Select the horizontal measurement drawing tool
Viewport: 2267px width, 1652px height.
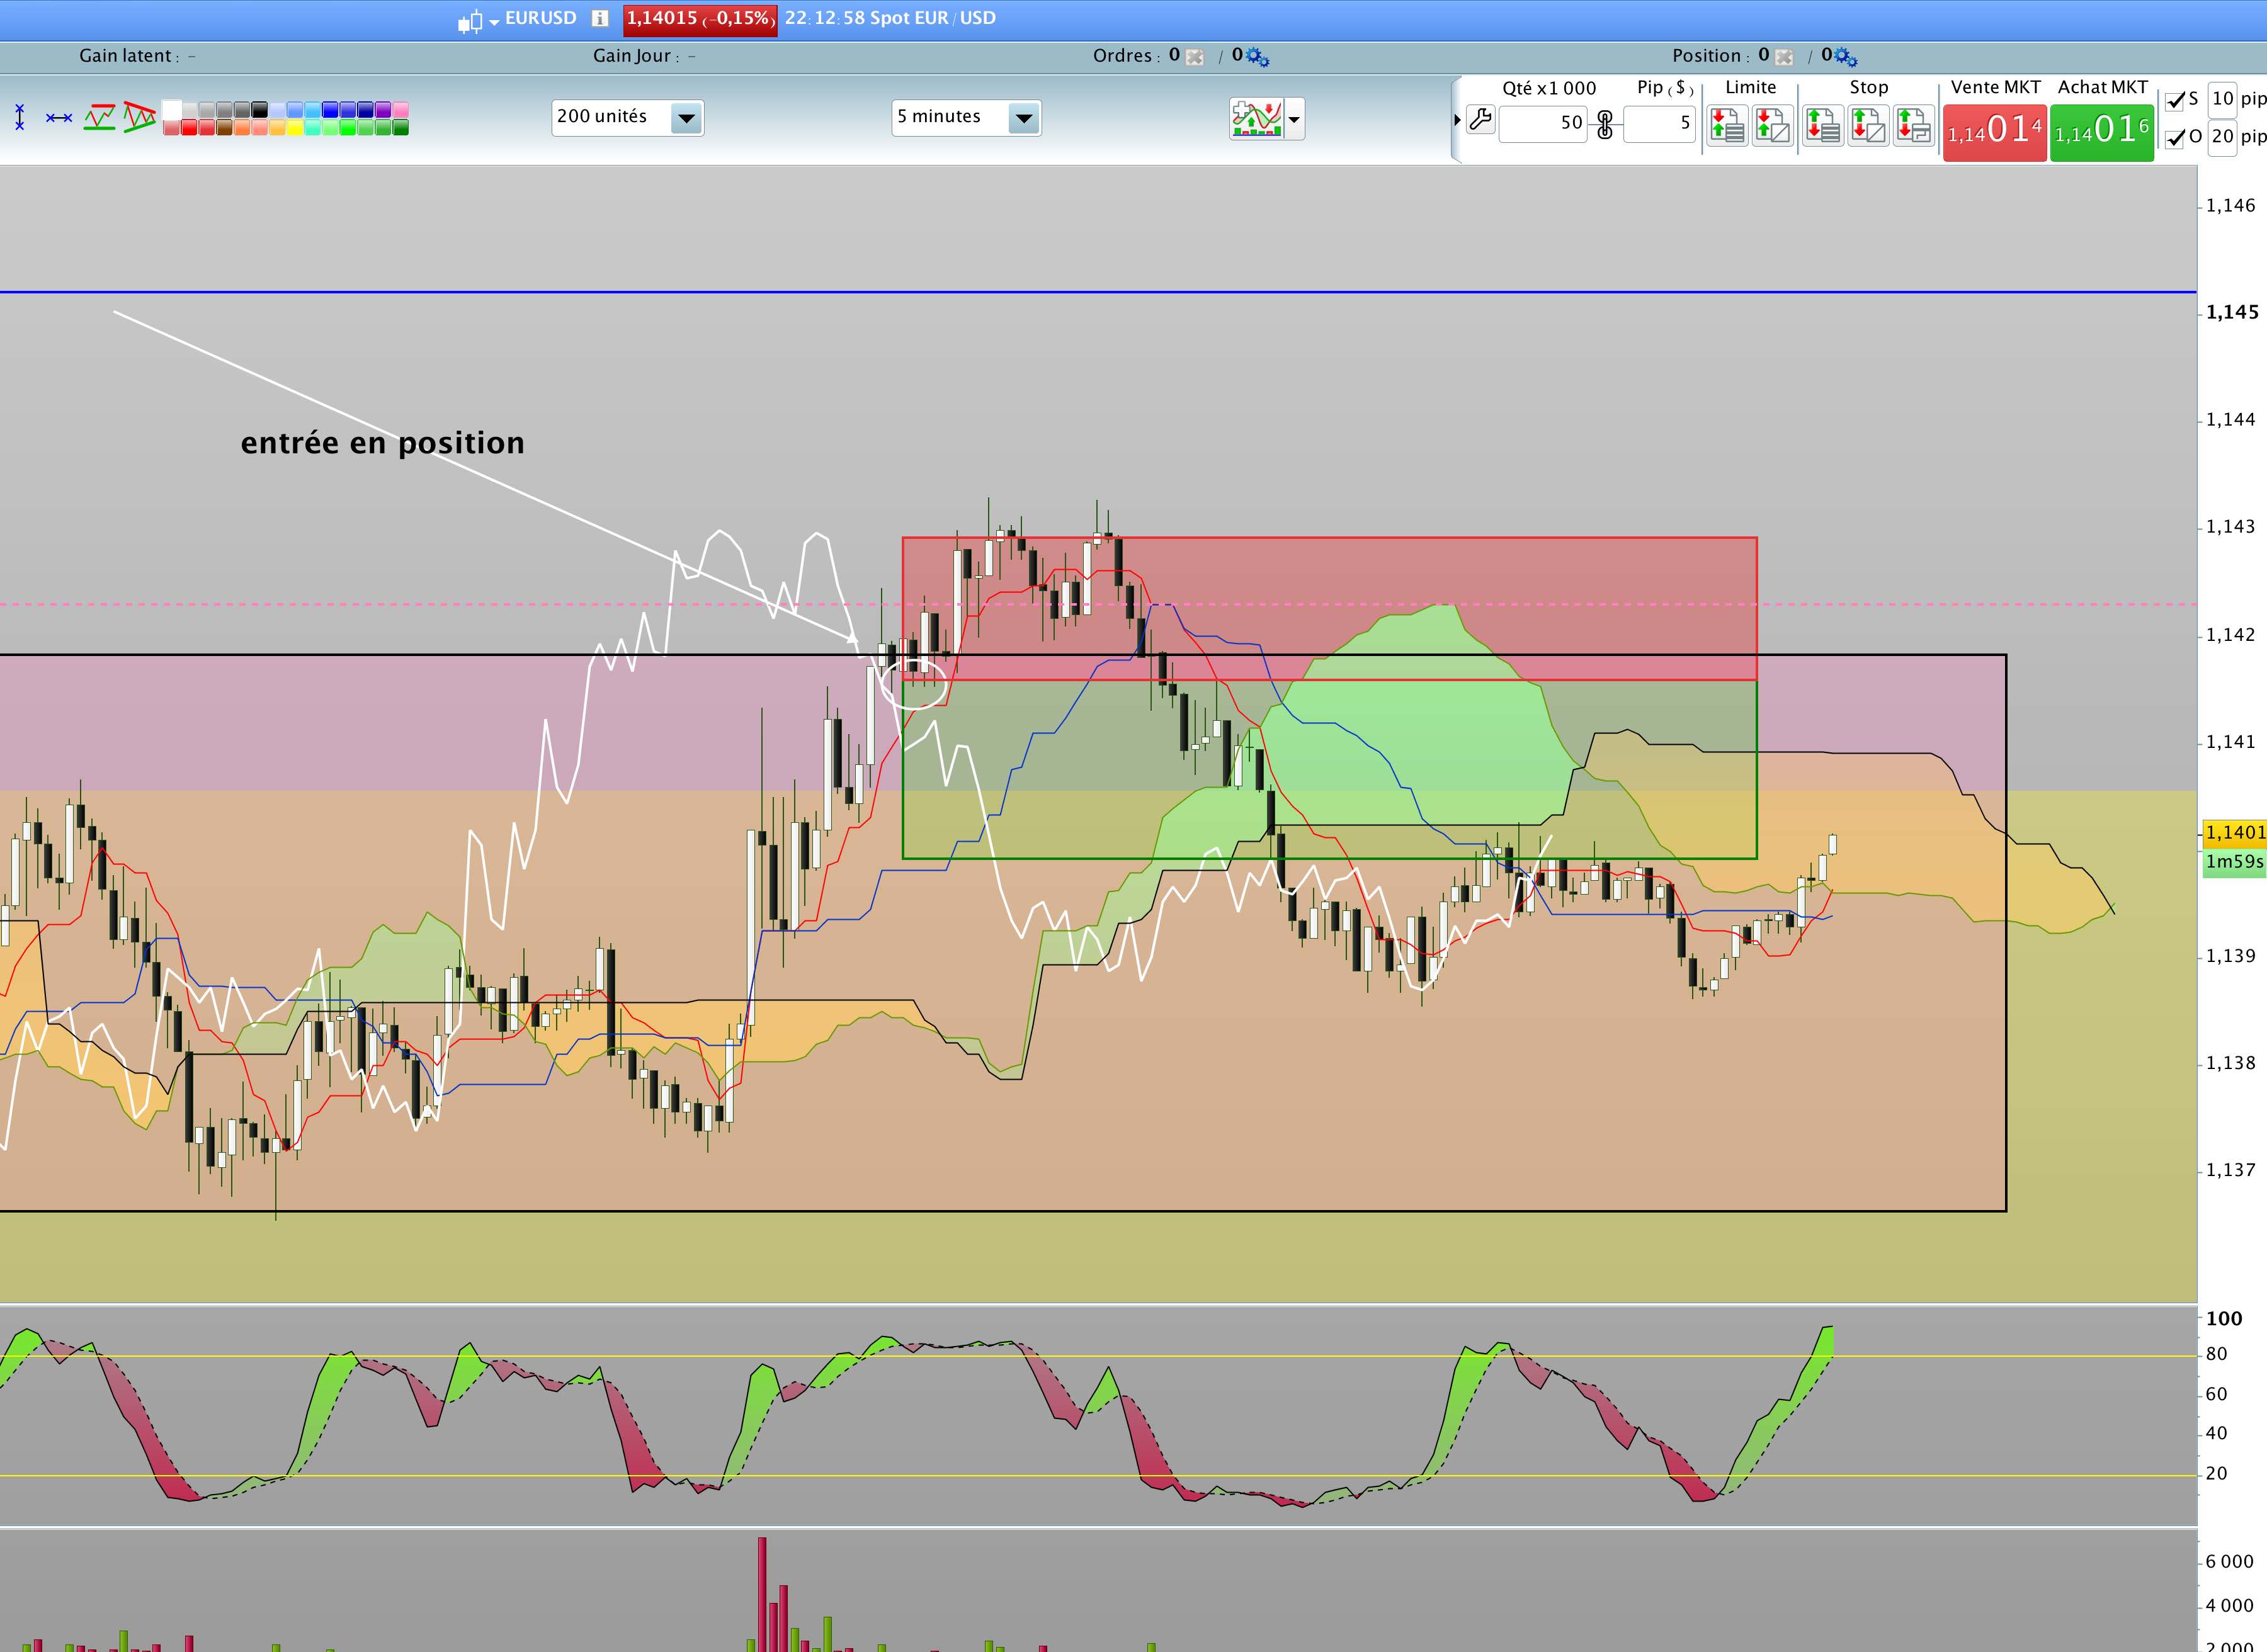(59, 118)
